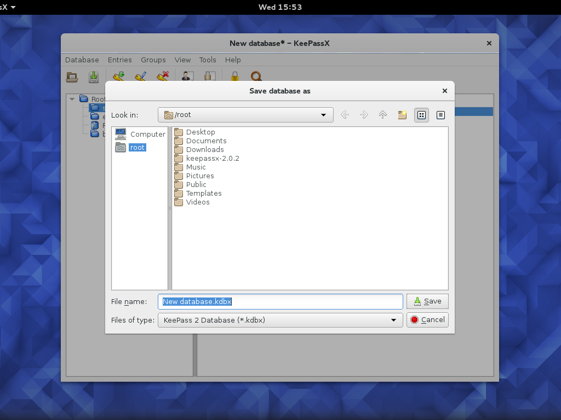Select Computer in the sidebar

pyautogui.click(x=140, y=134)
